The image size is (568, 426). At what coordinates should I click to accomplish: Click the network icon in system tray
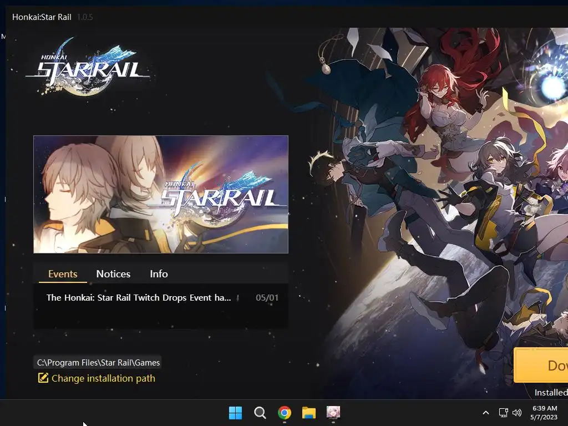click(503, 413)
